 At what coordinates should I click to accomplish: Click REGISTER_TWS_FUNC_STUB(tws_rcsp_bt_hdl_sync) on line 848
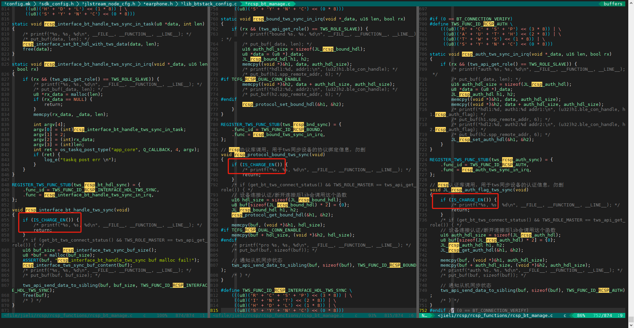76,185
